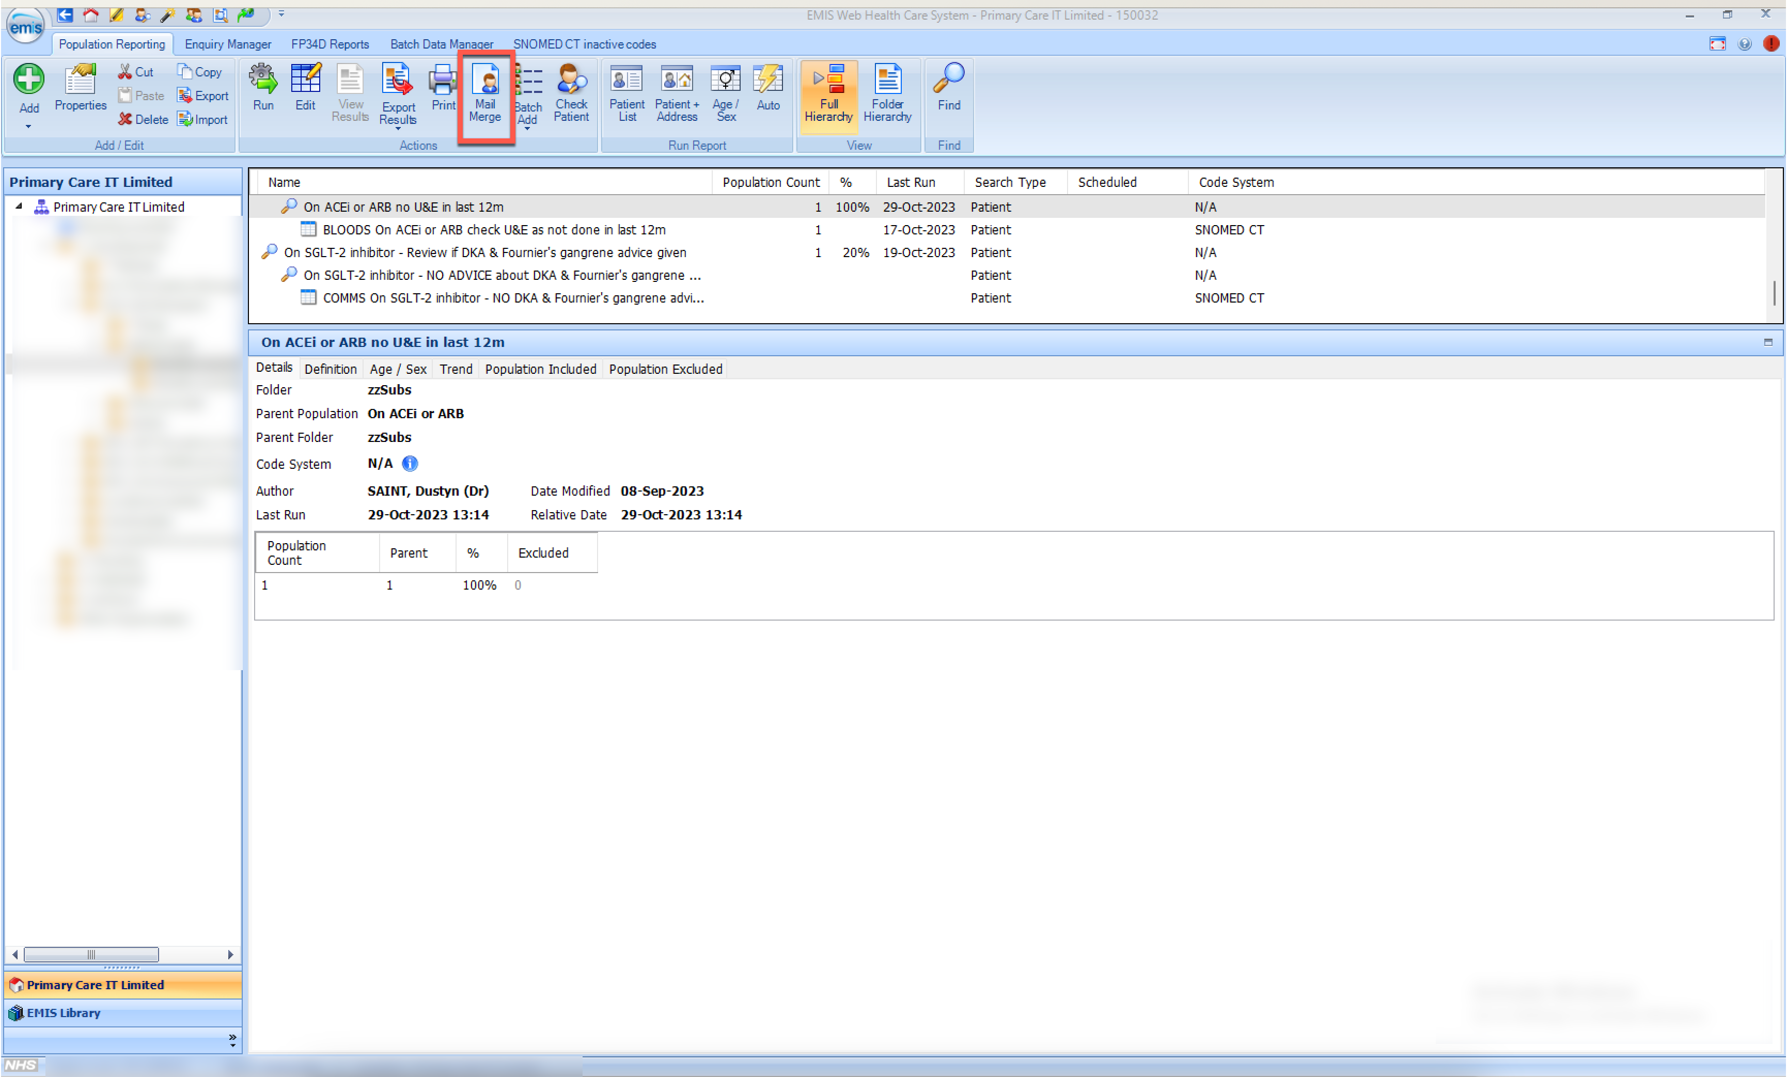Screen dimensions: 1787x1077
Task: Click the magic wand quick access icon
Action: [167, 14]
